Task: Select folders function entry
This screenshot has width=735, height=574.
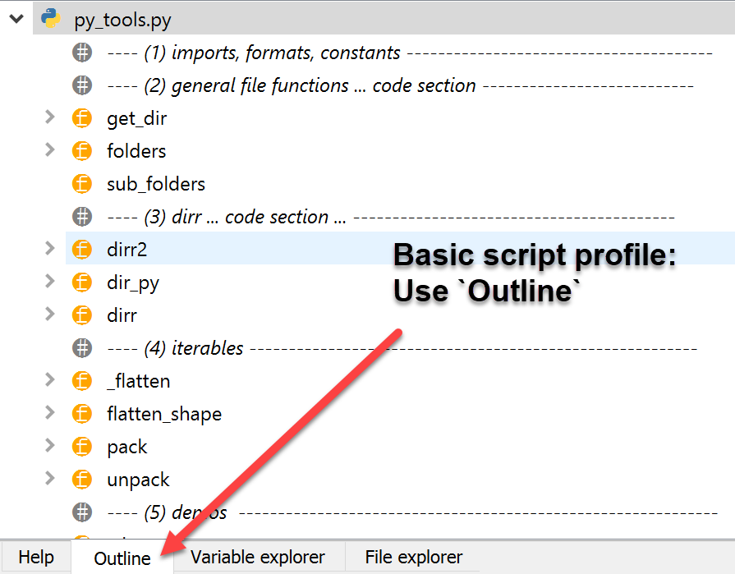Action: click(x=136, y=151)
